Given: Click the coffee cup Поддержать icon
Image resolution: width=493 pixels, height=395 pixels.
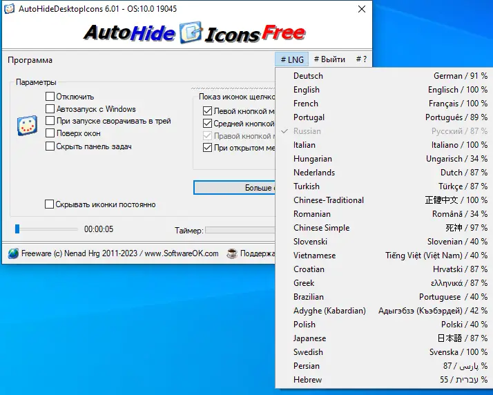Looking at the screenshot, I should 232,253.
